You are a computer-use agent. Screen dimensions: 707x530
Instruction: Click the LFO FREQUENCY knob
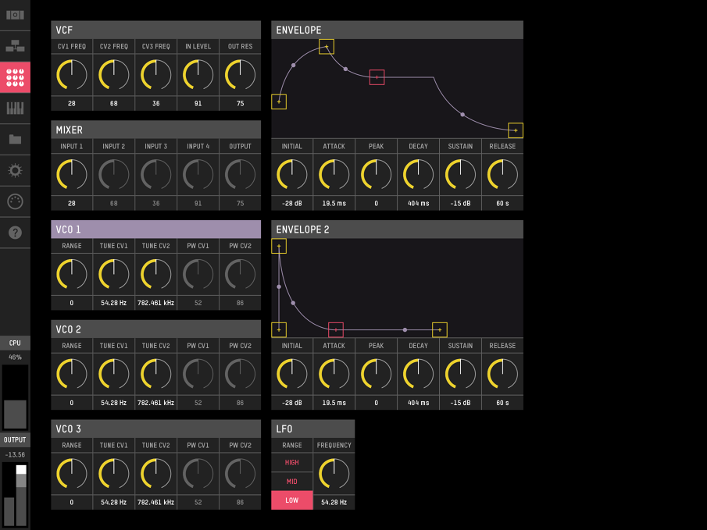point(334,473)
